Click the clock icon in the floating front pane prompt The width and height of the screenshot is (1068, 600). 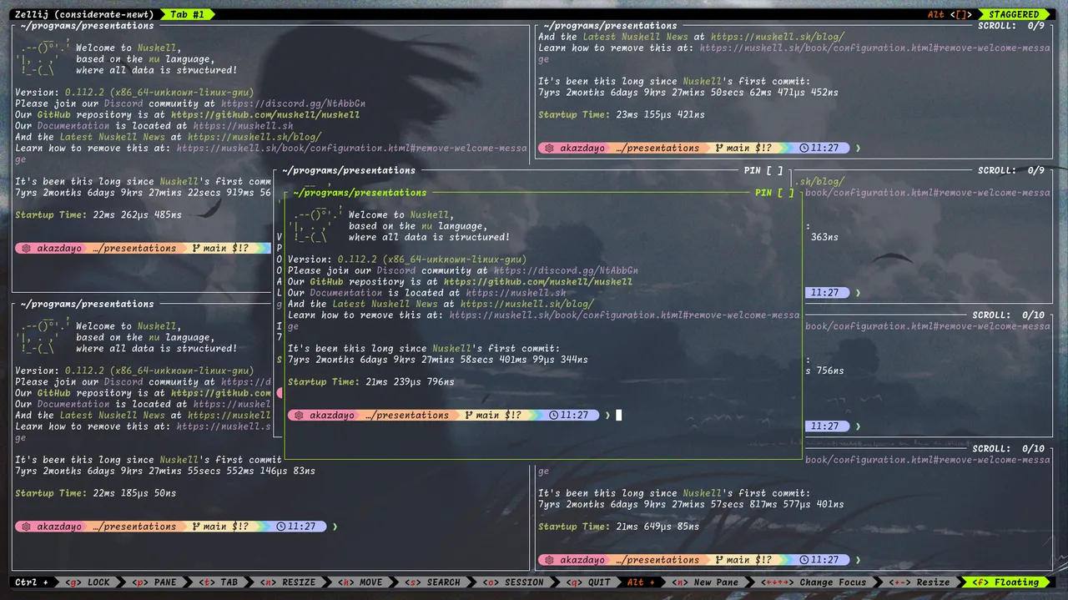[x=554, y=415]
